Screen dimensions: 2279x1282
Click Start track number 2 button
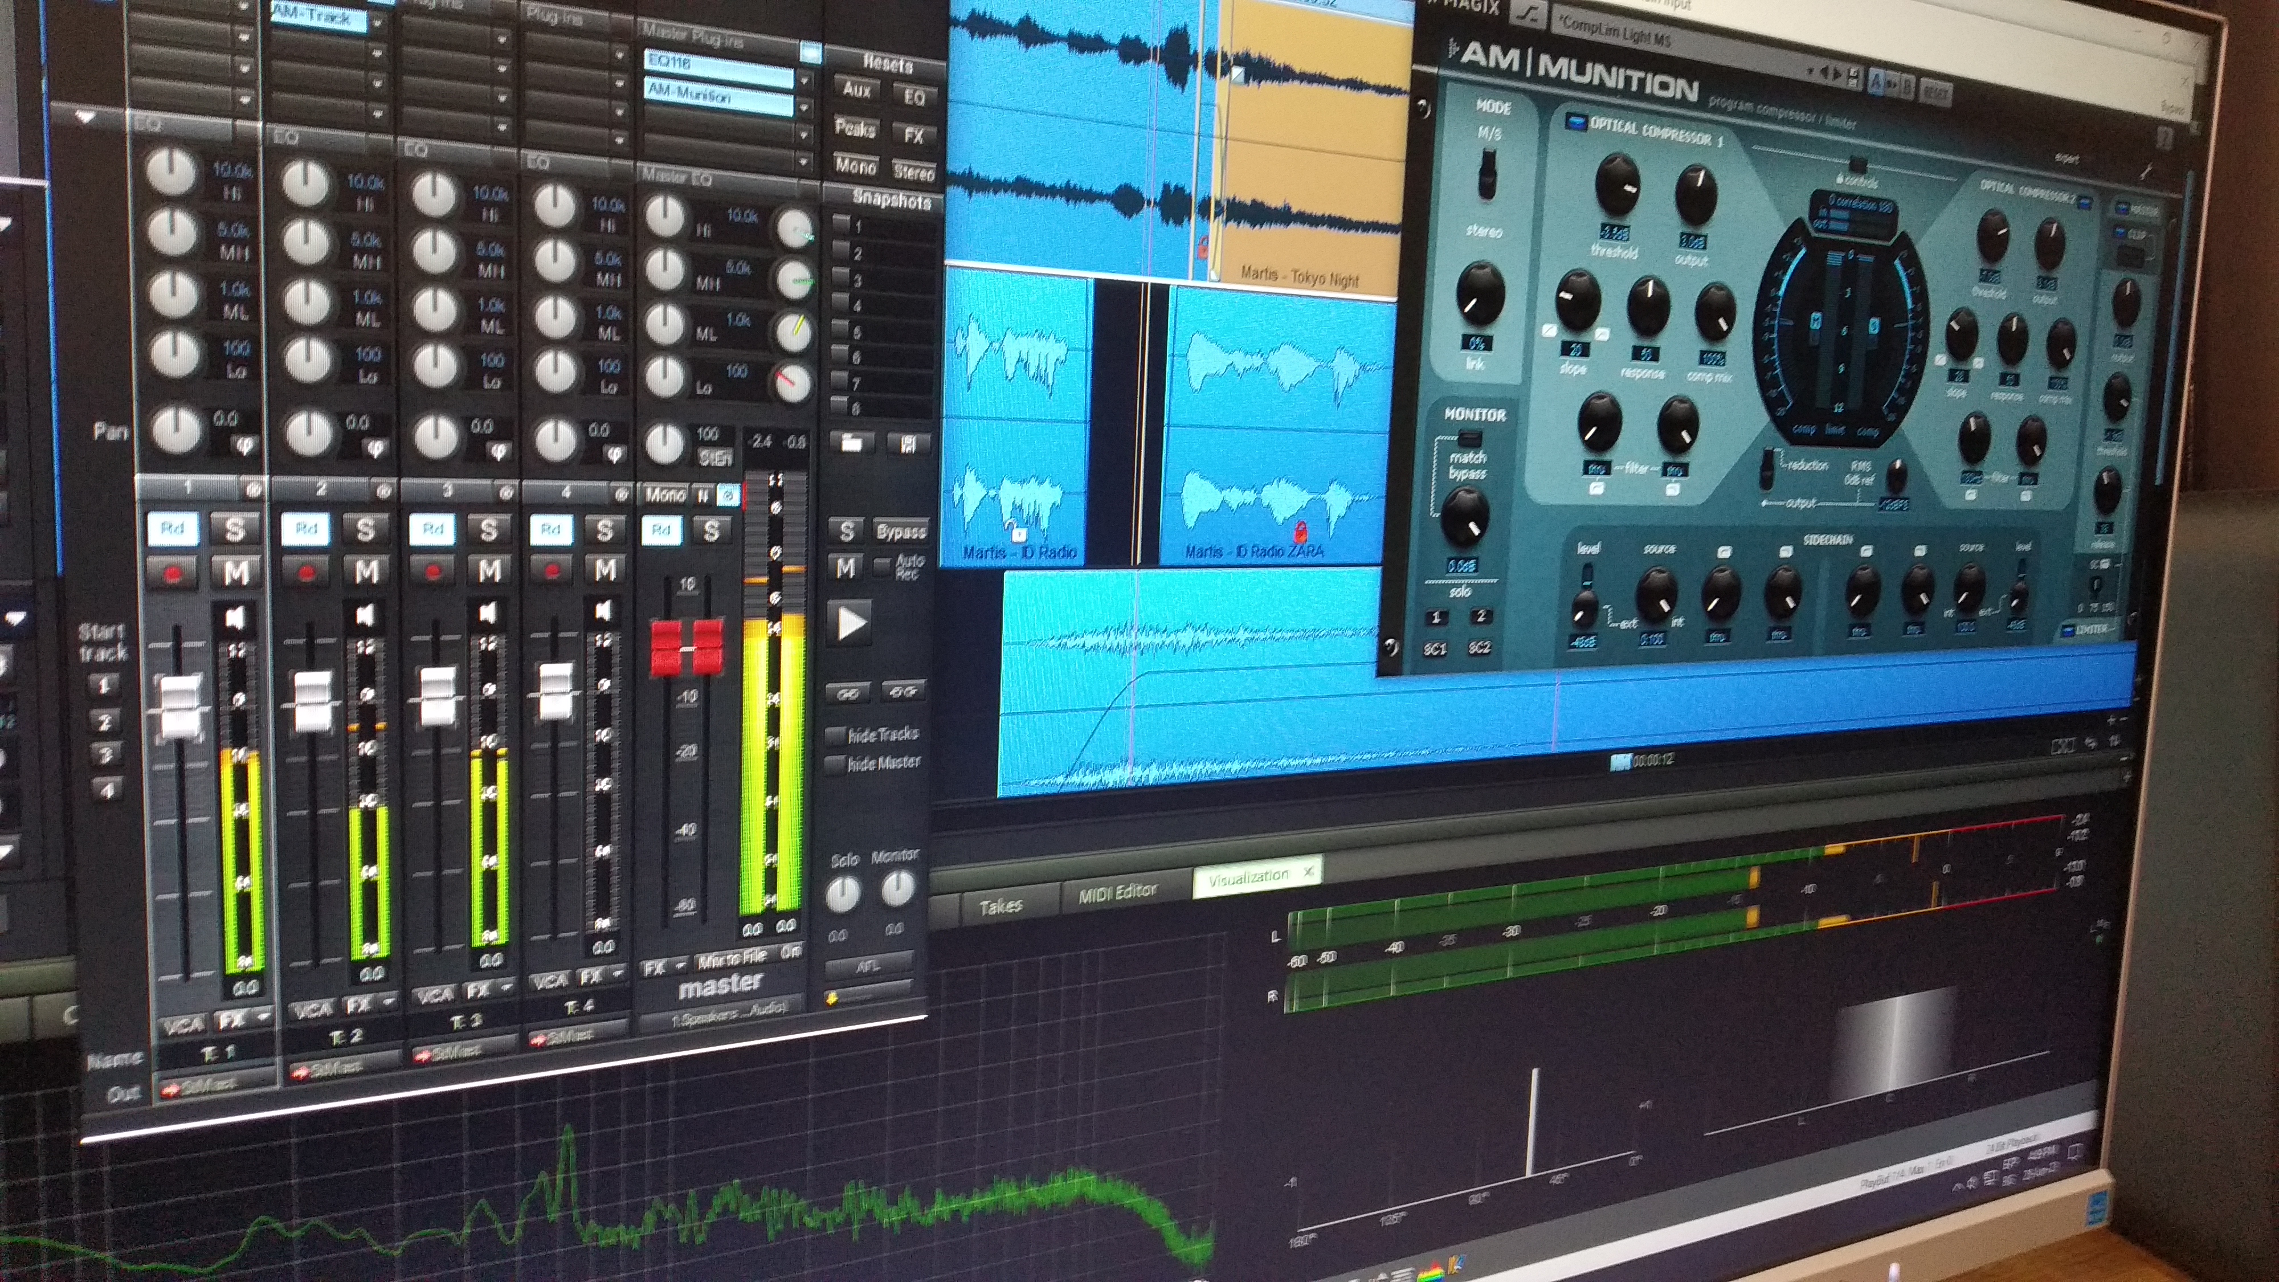(x=104, y=721)
